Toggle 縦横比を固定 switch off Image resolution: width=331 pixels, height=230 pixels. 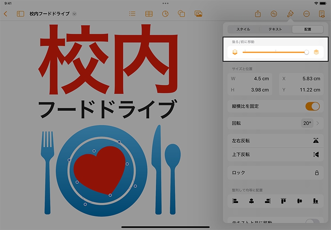click(x=312, y=106)
